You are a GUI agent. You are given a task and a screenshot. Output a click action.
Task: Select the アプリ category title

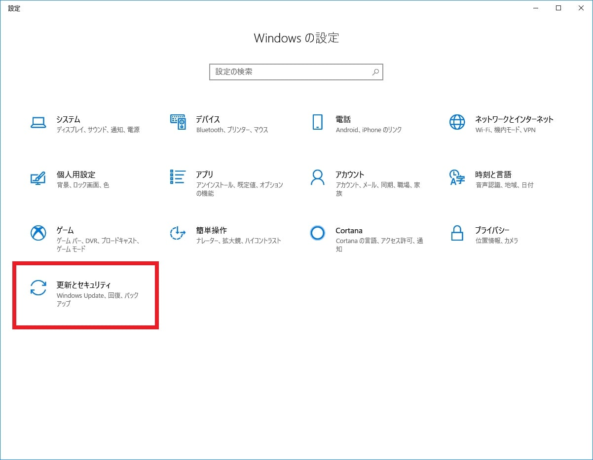click(204, 175)
